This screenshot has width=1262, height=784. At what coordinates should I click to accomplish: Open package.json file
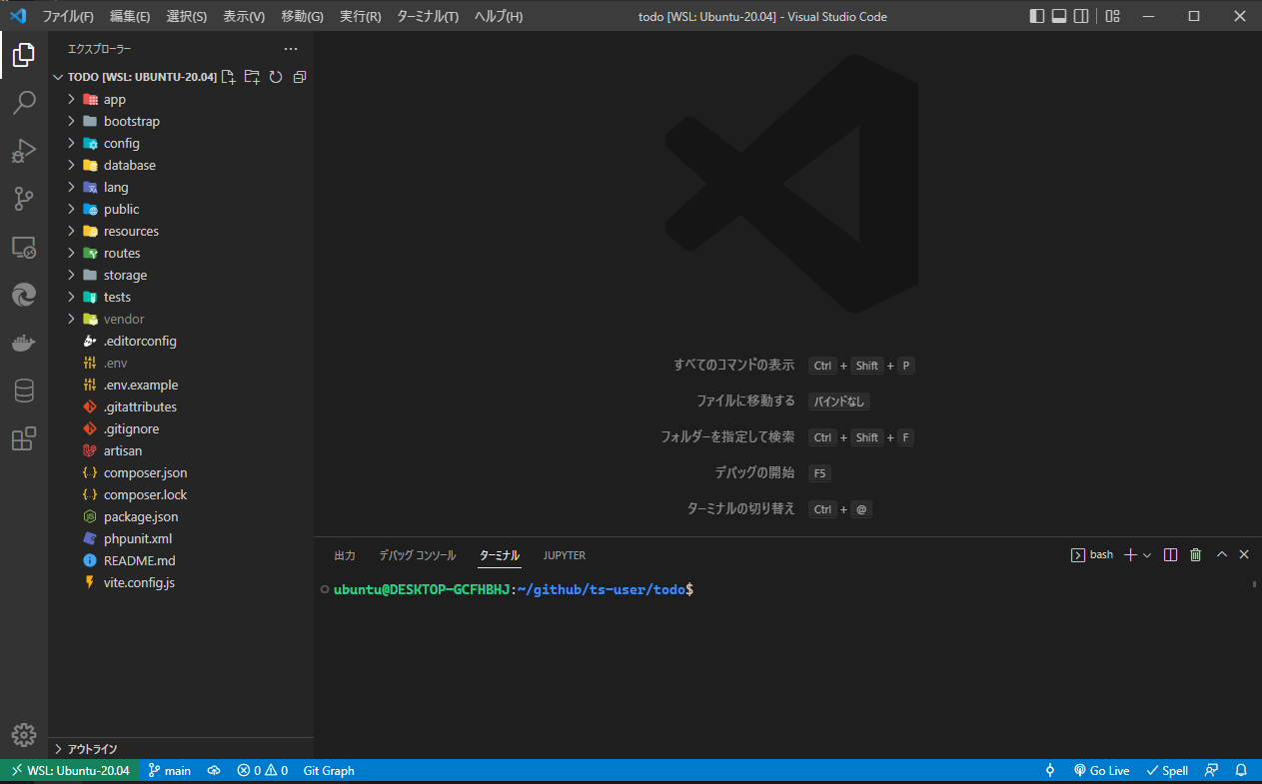181,516
